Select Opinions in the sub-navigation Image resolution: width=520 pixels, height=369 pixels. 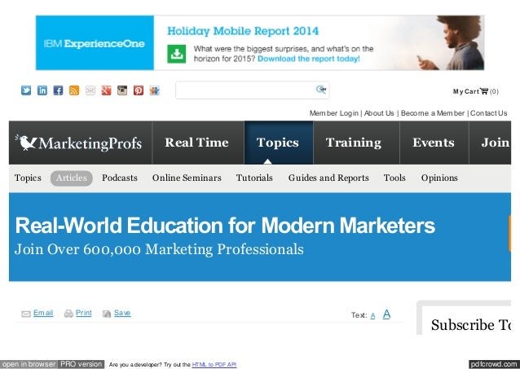[x=439, y=178]
